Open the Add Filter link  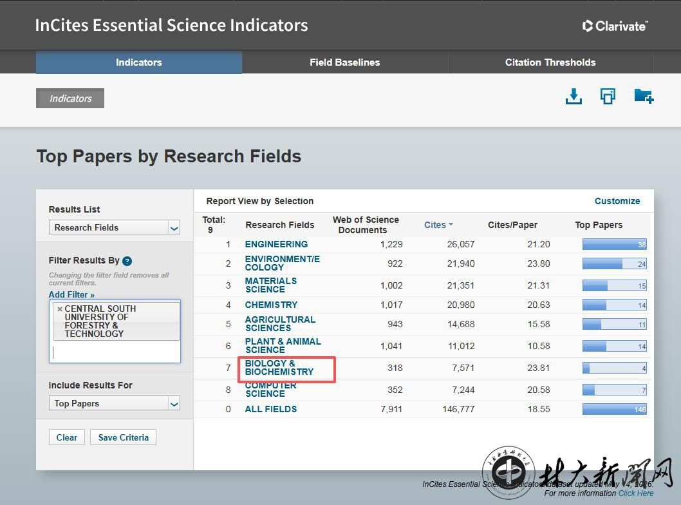tap(71, 294)
